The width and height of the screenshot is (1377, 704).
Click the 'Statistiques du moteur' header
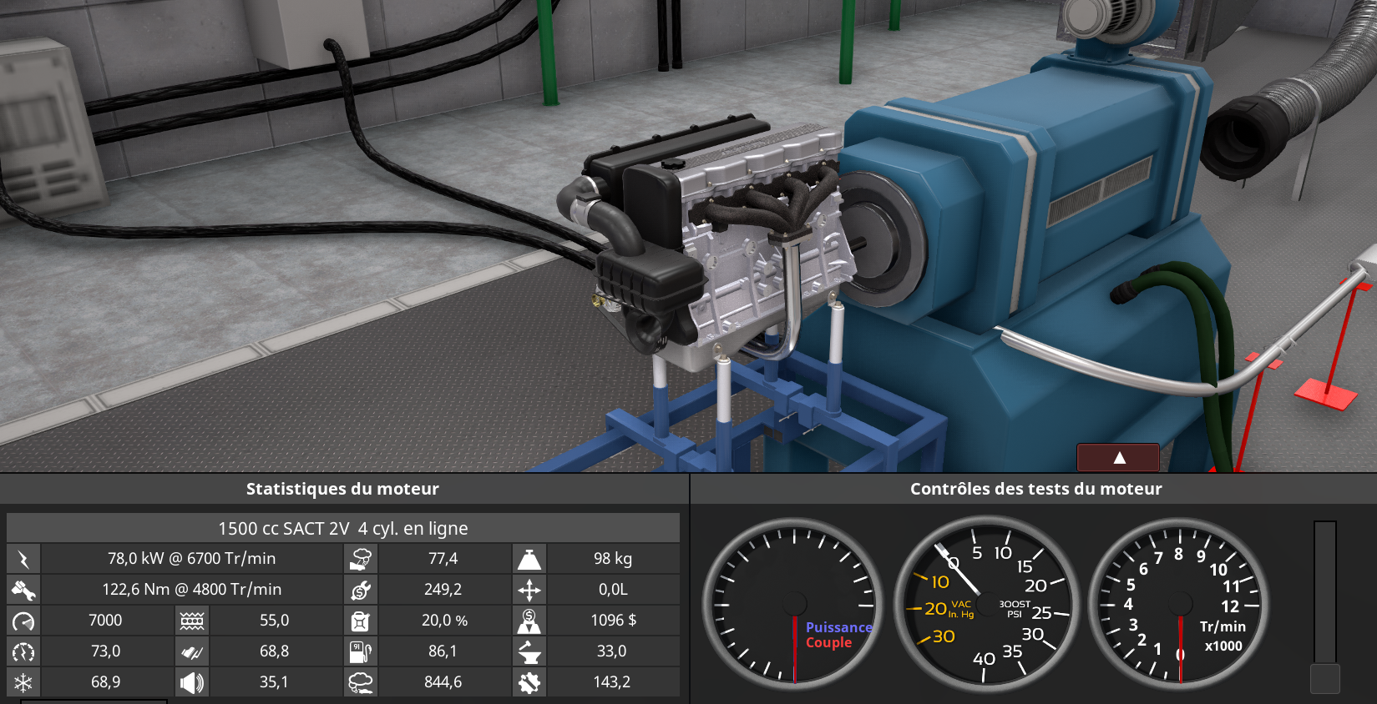click(342, 489)
